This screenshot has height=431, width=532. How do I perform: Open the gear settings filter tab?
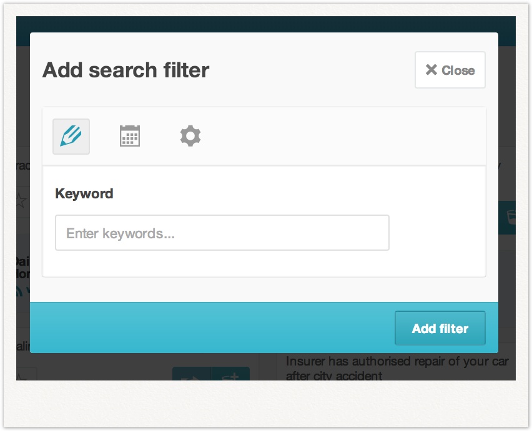coord(190,136)
